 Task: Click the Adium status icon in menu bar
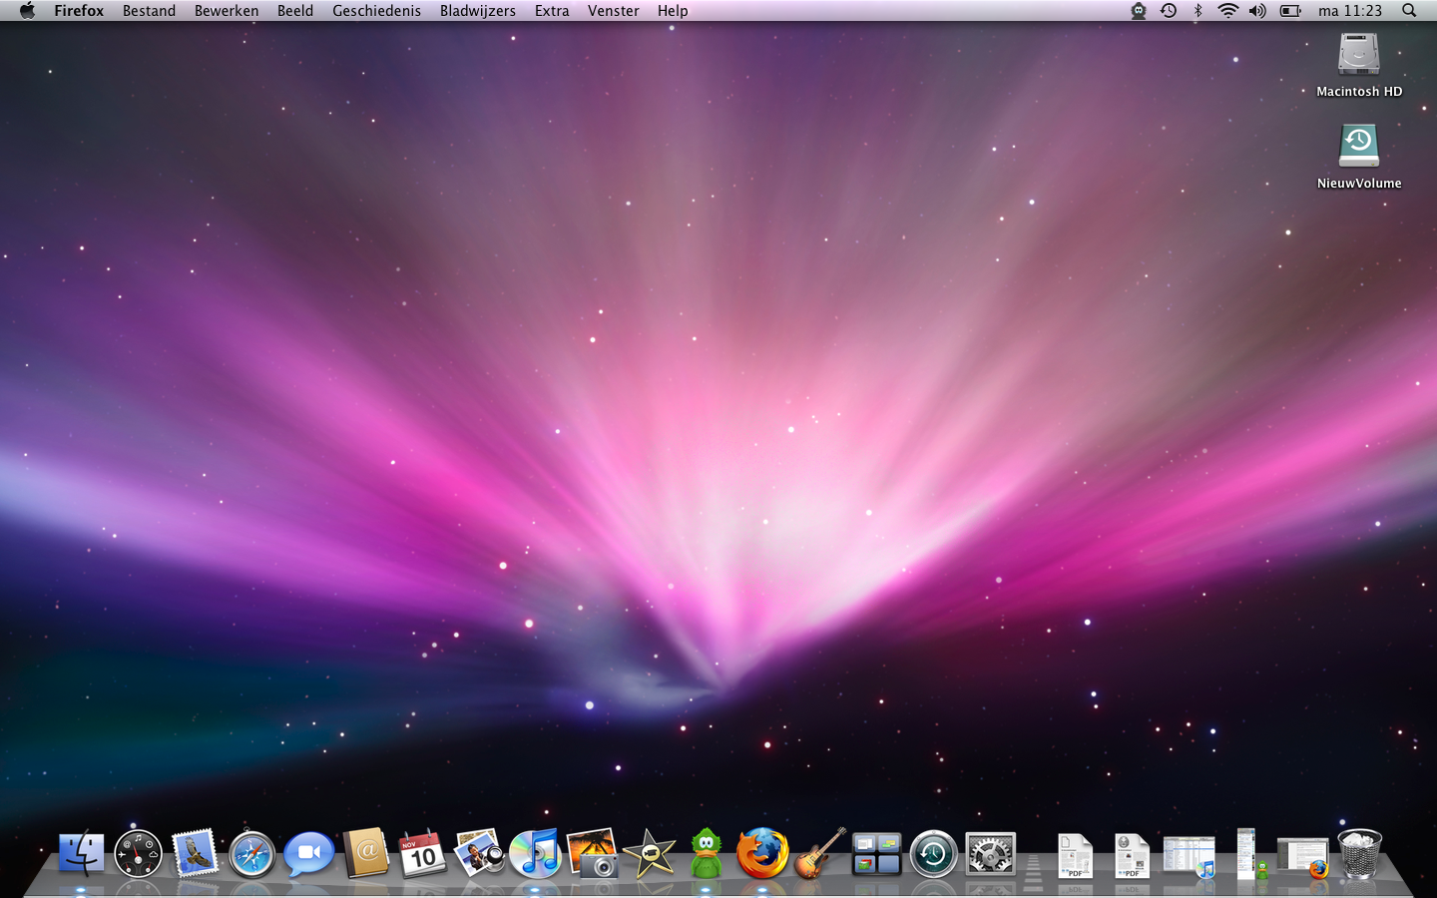click(1139, 11)
